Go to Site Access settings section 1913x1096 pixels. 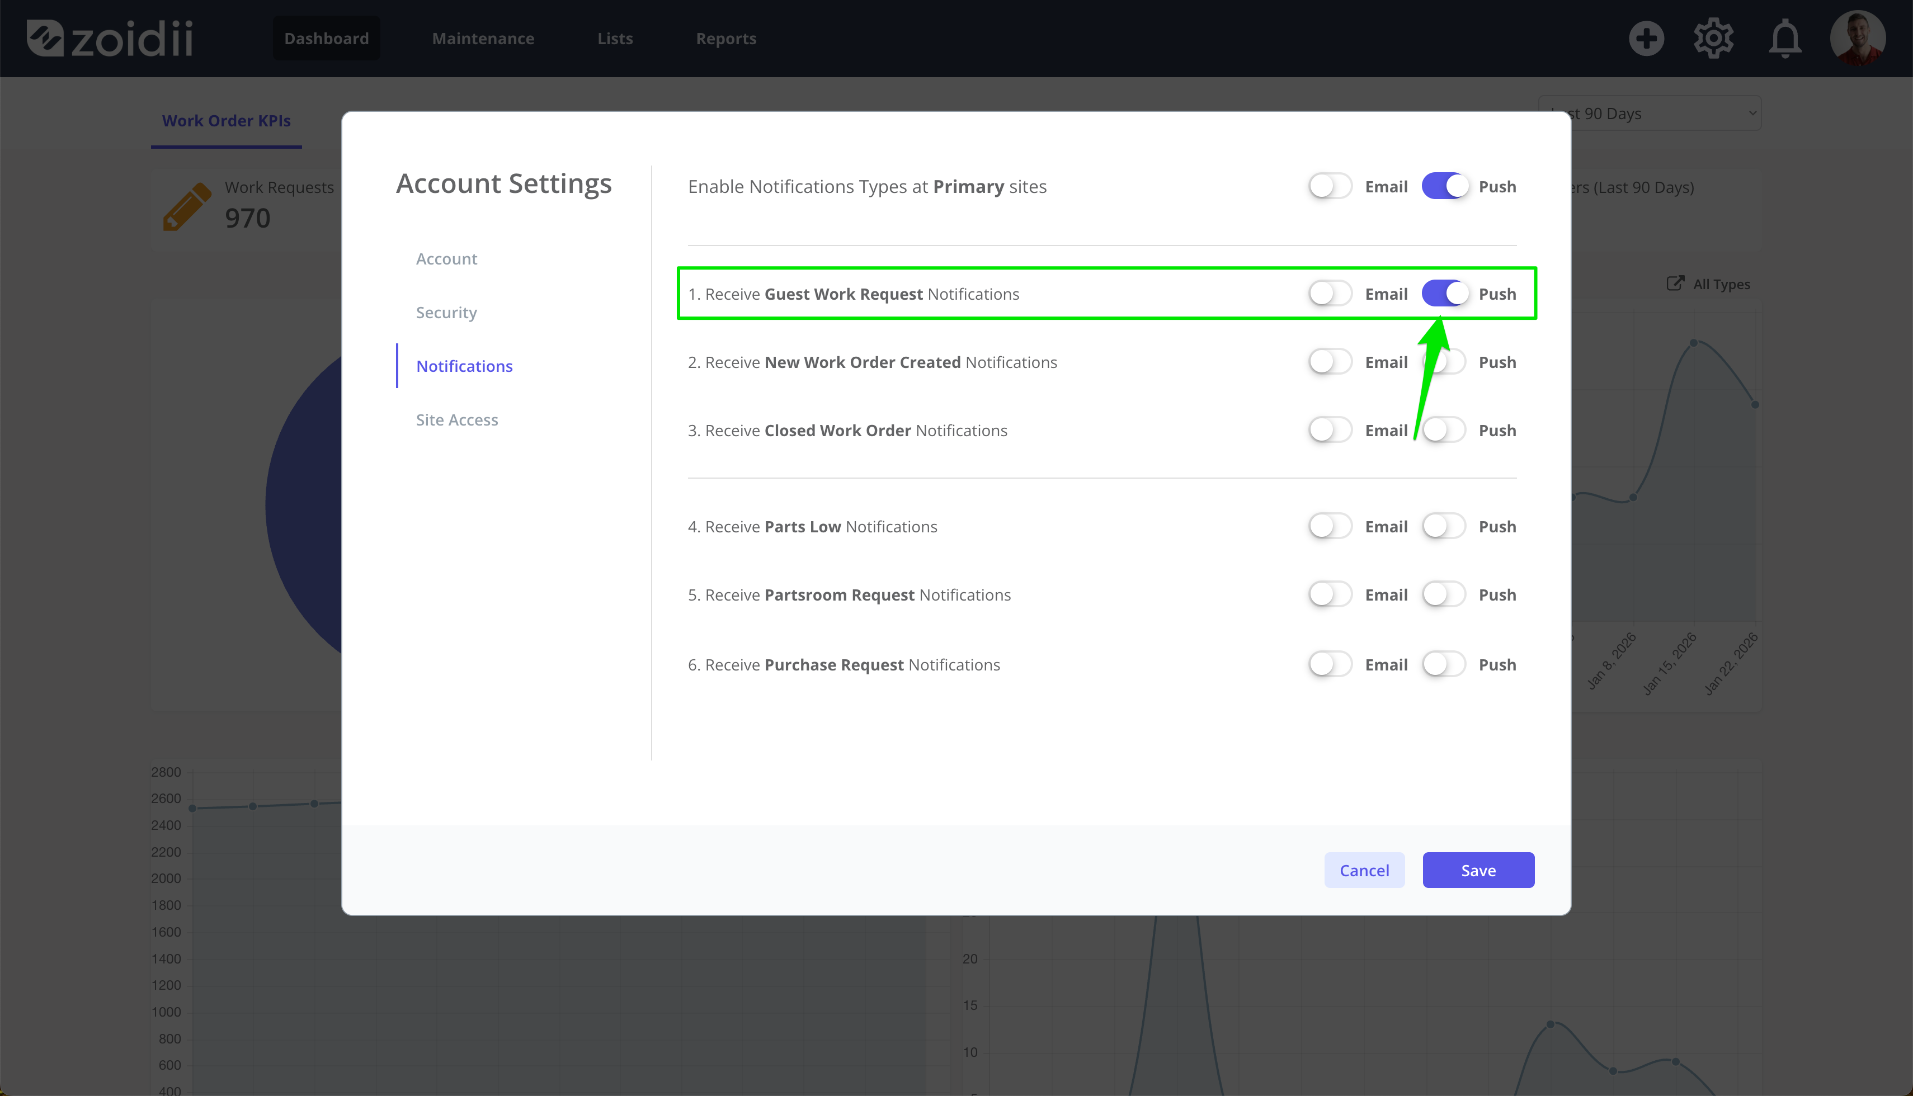click(x=456, y=420)
